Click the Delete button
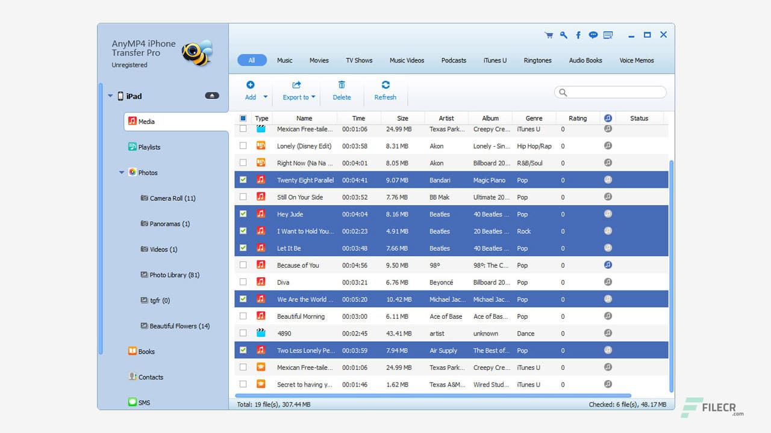Screen dimensions: 771x433 tap(342, 90)
